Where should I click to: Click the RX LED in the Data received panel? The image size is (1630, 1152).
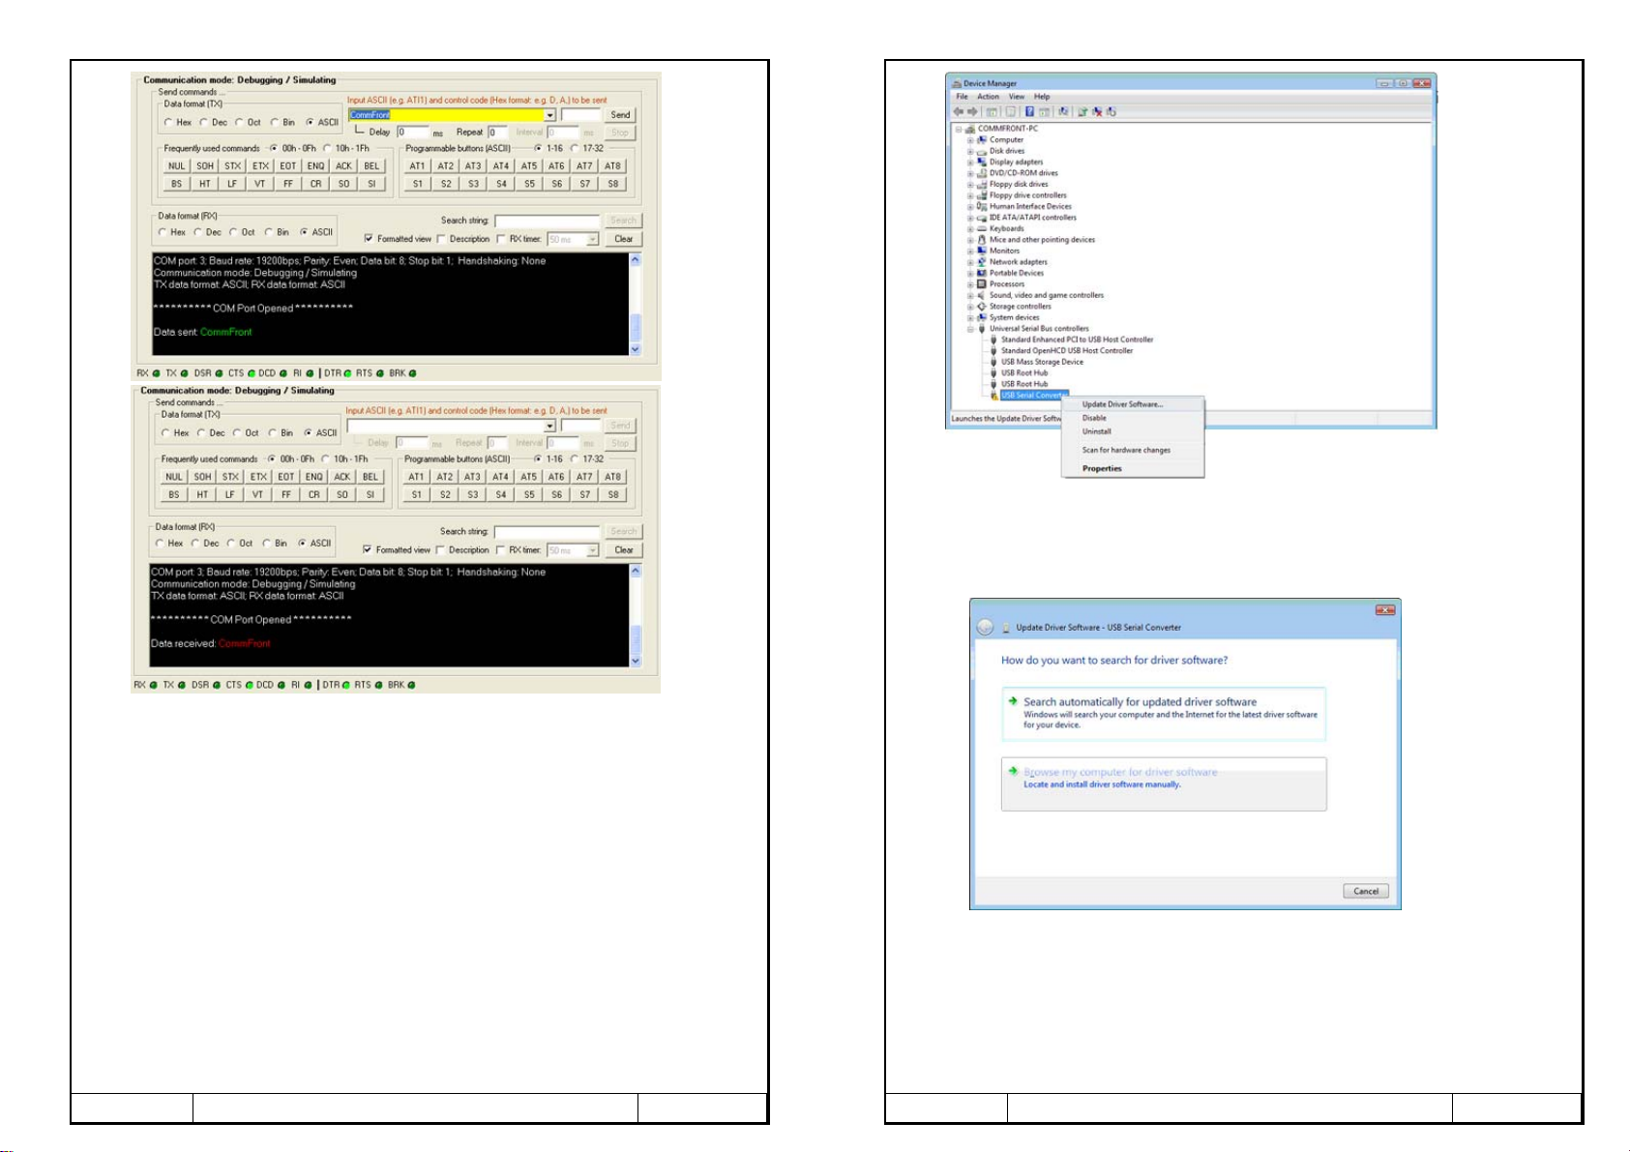154,685
